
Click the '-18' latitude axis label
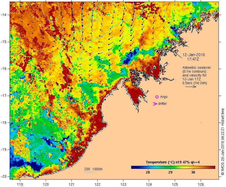pyautogui.click(x=4, y=123)
